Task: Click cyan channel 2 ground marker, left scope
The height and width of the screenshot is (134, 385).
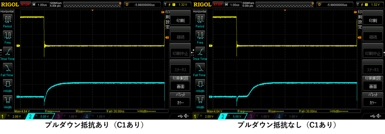Action: tap(18, 96)
